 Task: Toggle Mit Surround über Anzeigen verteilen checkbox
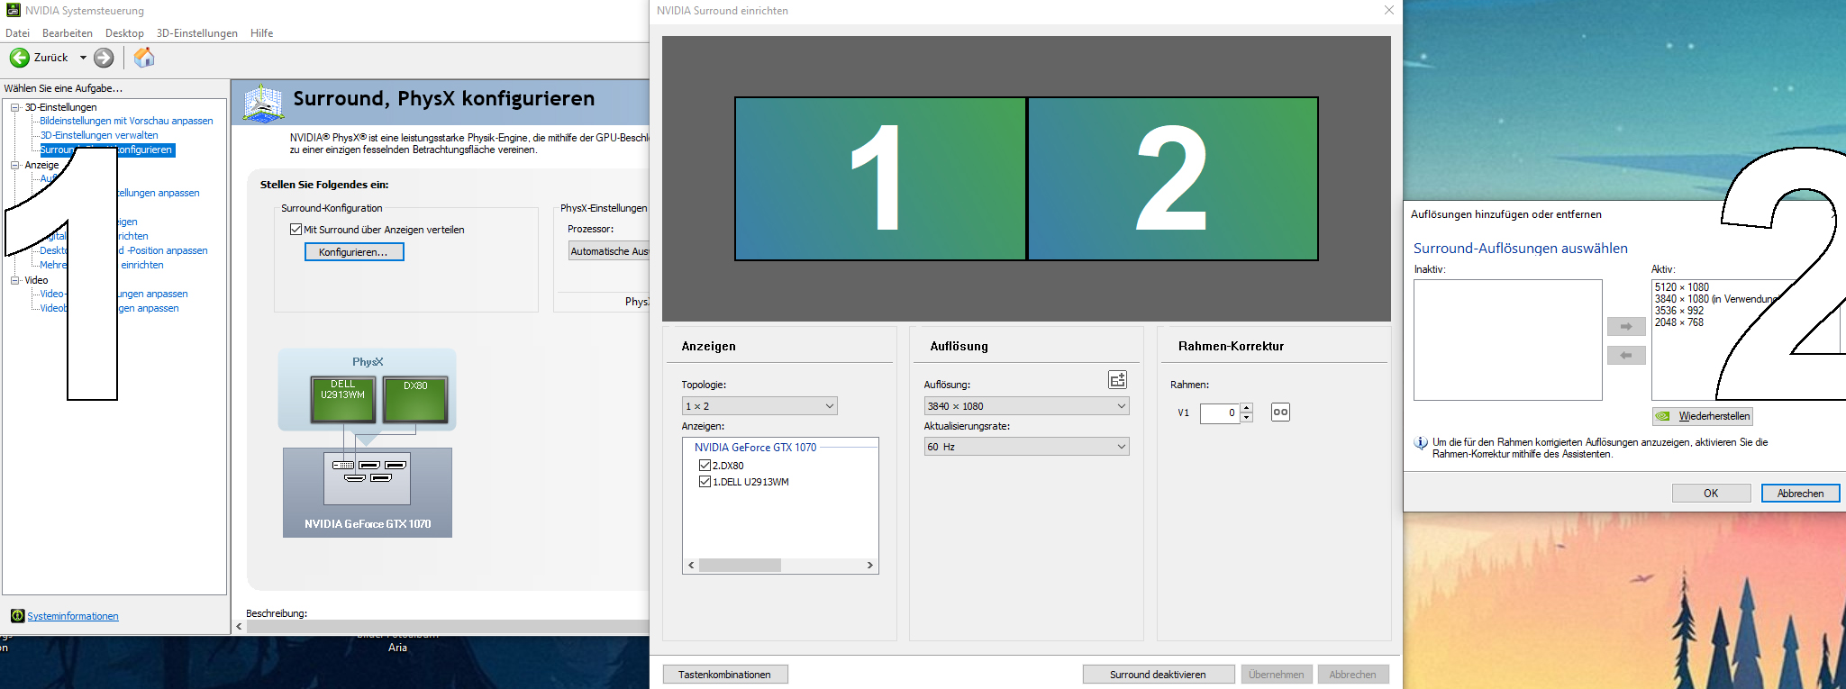pyautogui.click(x=296, y=230)
